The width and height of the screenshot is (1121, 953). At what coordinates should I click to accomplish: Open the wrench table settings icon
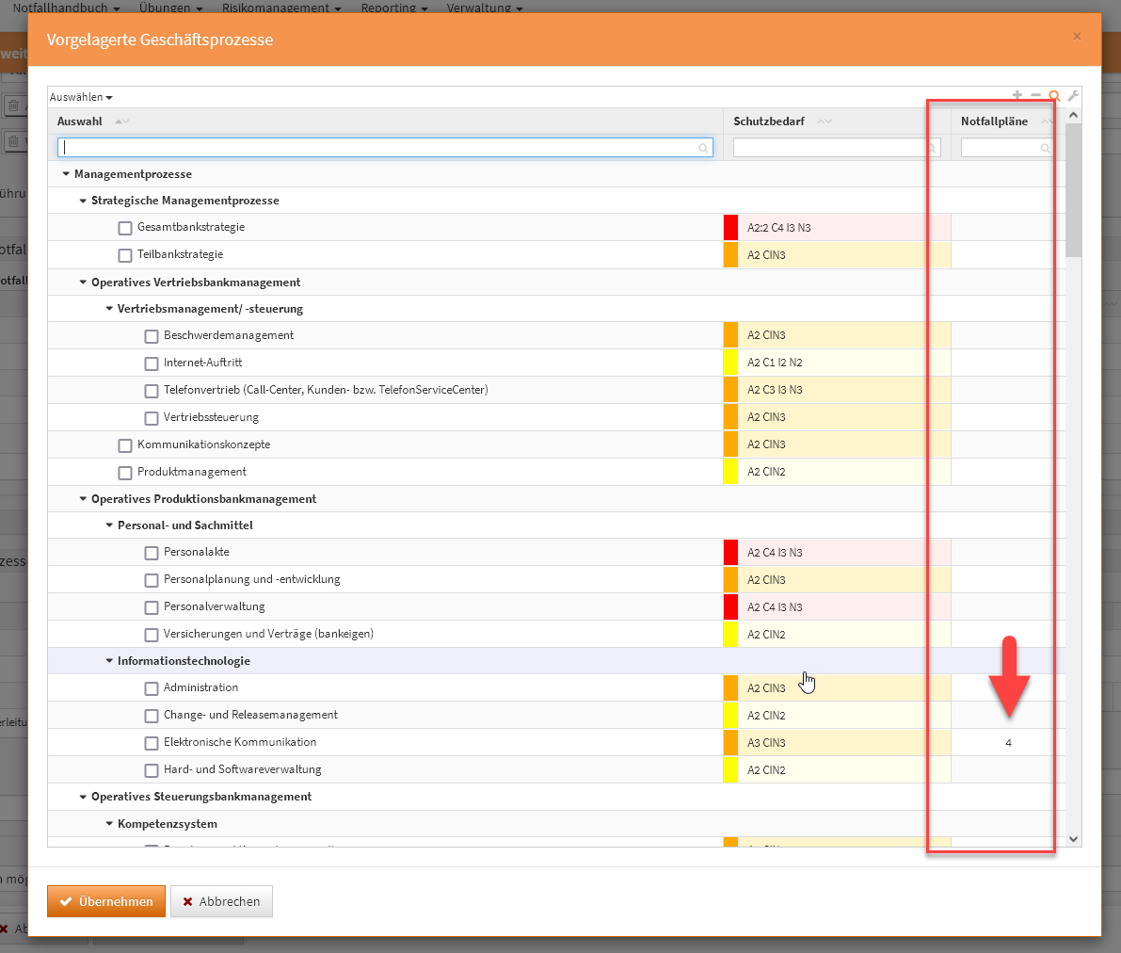1073,96
